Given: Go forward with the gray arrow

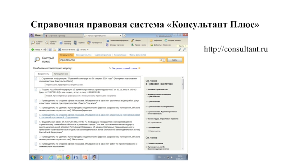Looking at the screenshot, I should tap(45, 50).
